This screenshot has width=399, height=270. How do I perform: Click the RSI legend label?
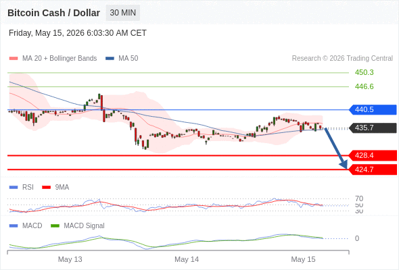point(28,188)
